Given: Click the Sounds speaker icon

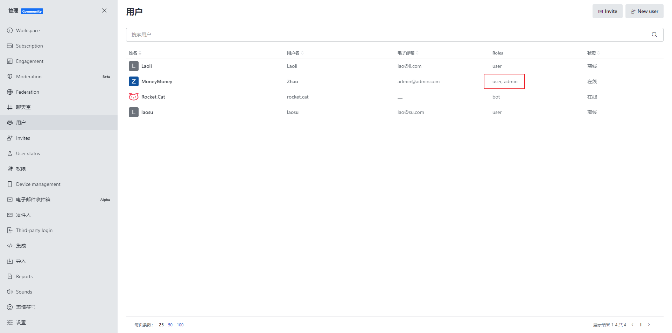Looking at the screenshot, I should (x=10, y=292).
